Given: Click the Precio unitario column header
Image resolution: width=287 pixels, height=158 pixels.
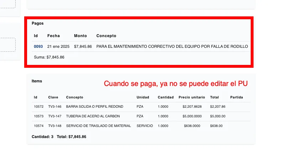Looking at the screenshot, I should click(x=192, y=97).
